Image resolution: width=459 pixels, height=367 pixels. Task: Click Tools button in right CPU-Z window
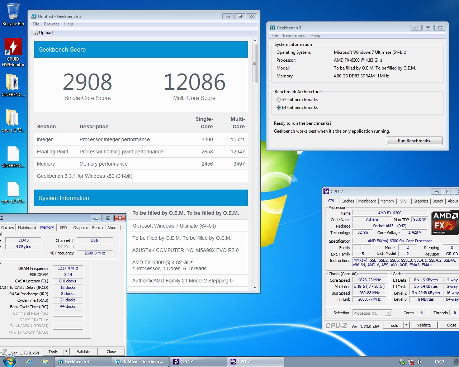[x=393, y=325]
